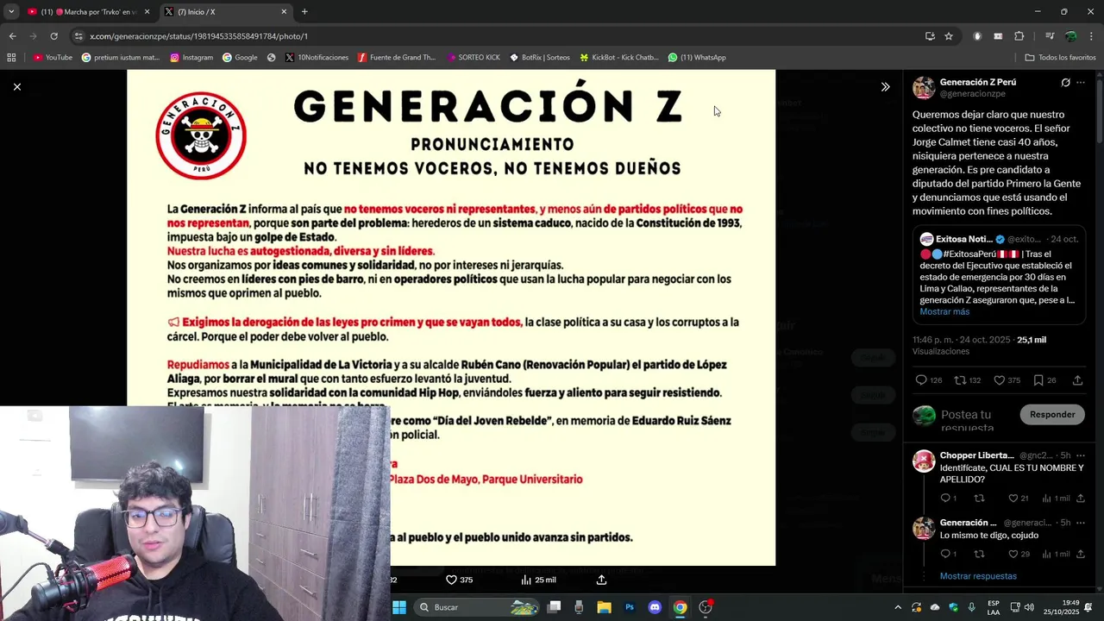Click the reply icon with 126 replies
The image size is (1104, 621).
click(x=921, y=380)
